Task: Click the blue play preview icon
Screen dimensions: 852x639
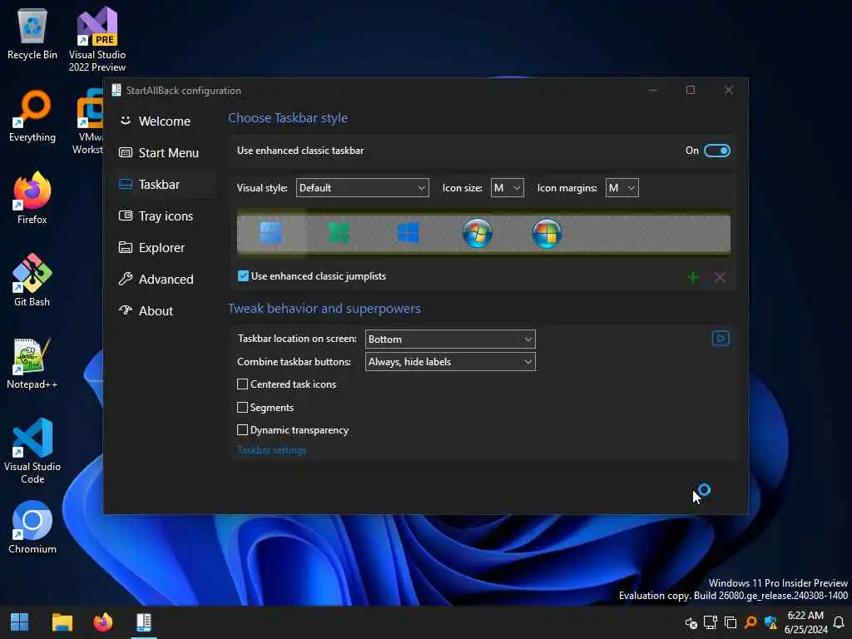Action: pos(721,339)
